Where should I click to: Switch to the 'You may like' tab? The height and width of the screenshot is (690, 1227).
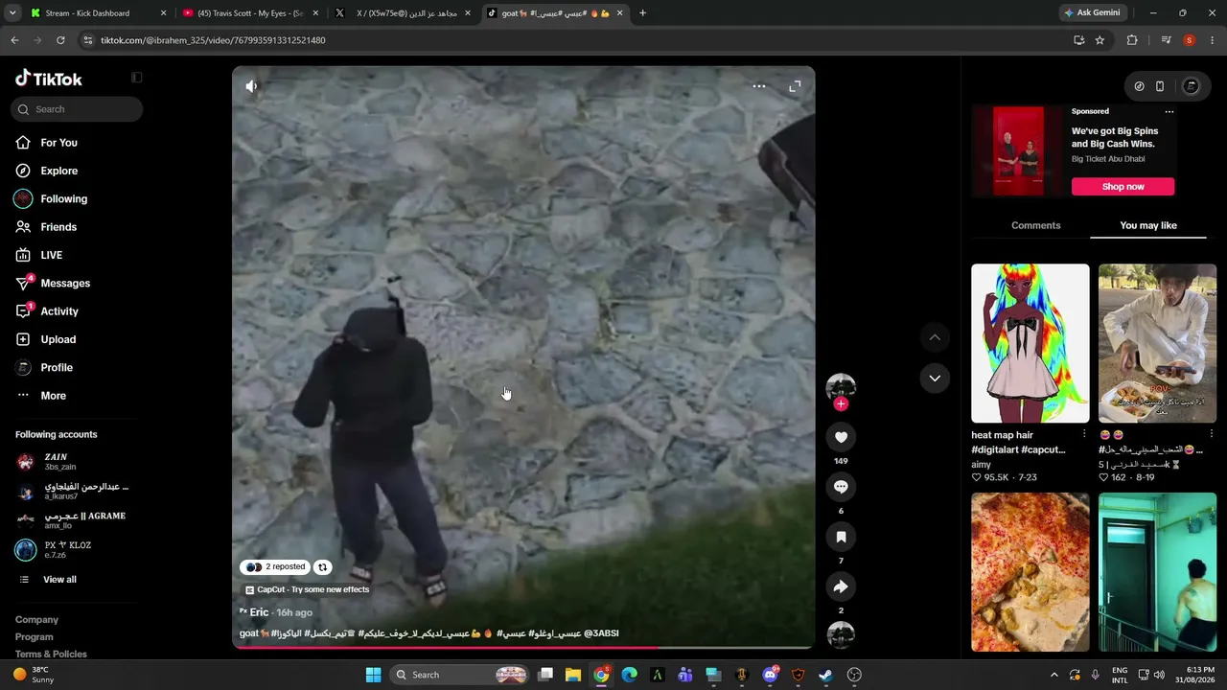[x=1148, y=225]
